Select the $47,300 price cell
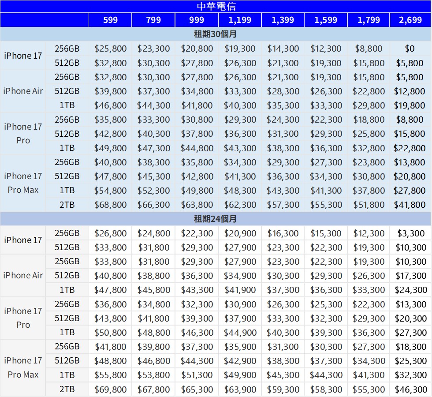Viewport: 432px width, 397px height. (x=154, y=148)
